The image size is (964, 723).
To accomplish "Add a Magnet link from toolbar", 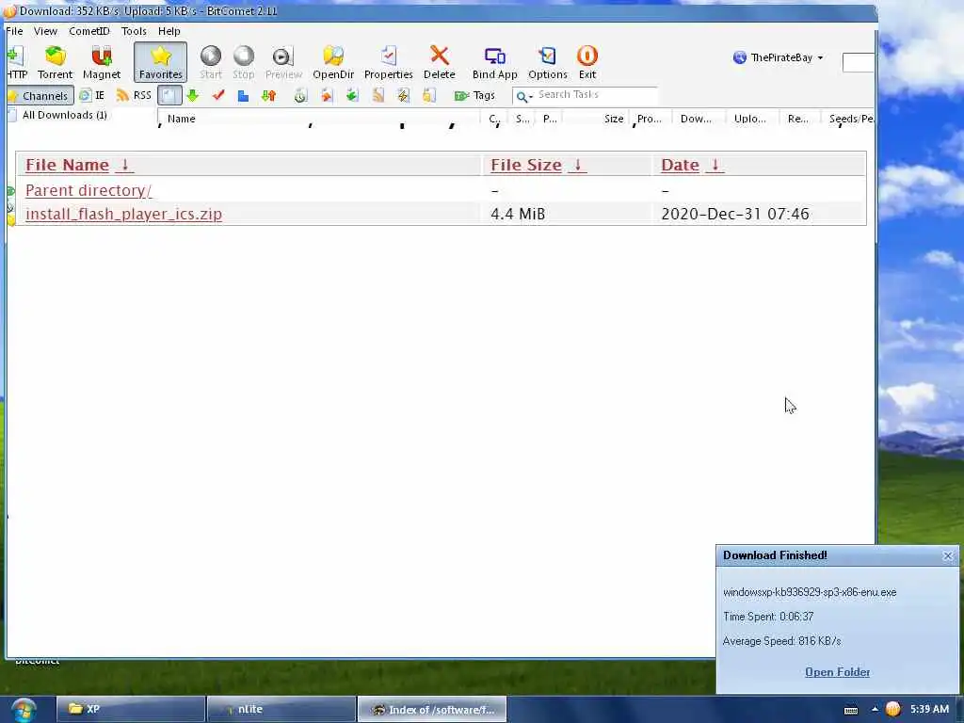I will point(102,63).
